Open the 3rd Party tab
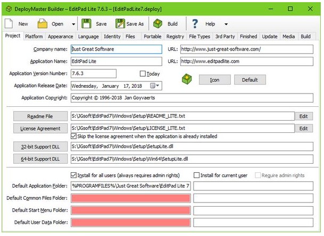Screen dimensions: 324x236 [225, 37]
